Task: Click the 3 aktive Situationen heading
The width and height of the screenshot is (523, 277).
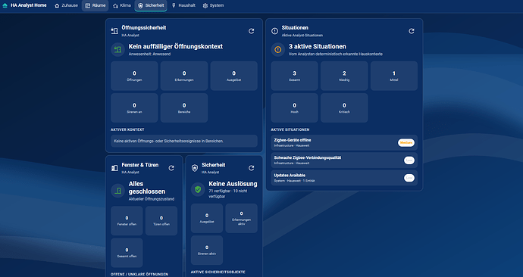Action: 317,46
